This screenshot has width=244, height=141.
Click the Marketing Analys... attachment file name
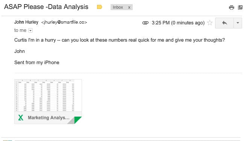click(x=48, y=118)
